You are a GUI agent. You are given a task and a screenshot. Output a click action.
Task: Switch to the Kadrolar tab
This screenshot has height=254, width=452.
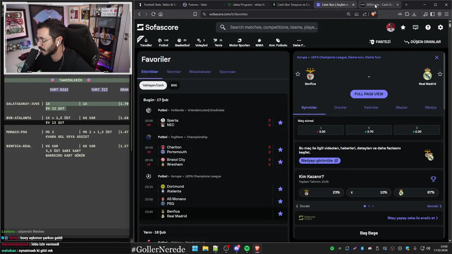pyautogui.click(x=371, y=107)
